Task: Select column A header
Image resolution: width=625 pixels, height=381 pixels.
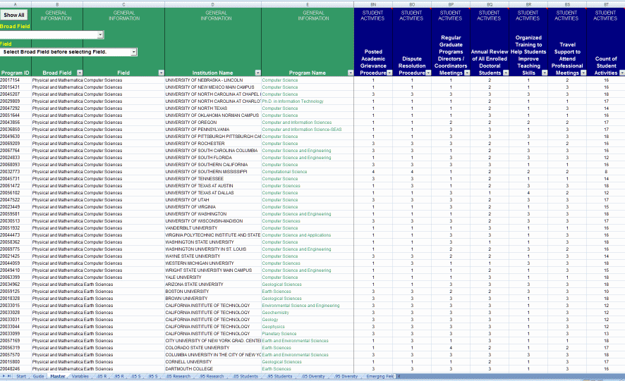Action: tap(16, 4)
